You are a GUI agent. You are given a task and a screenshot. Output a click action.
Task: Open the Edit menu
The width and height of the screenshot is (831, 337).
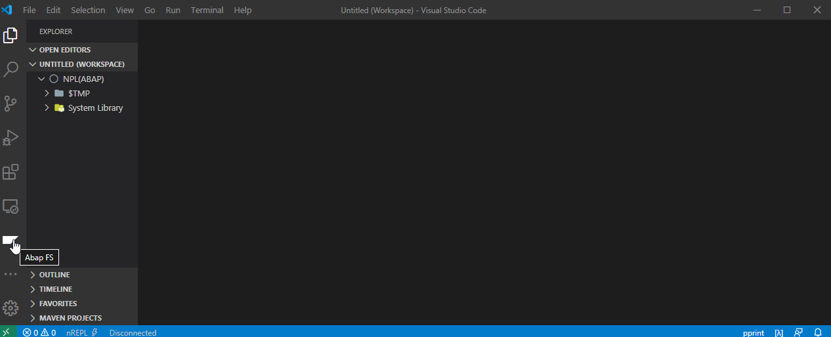pyautogui.click(x=53, y=10)
